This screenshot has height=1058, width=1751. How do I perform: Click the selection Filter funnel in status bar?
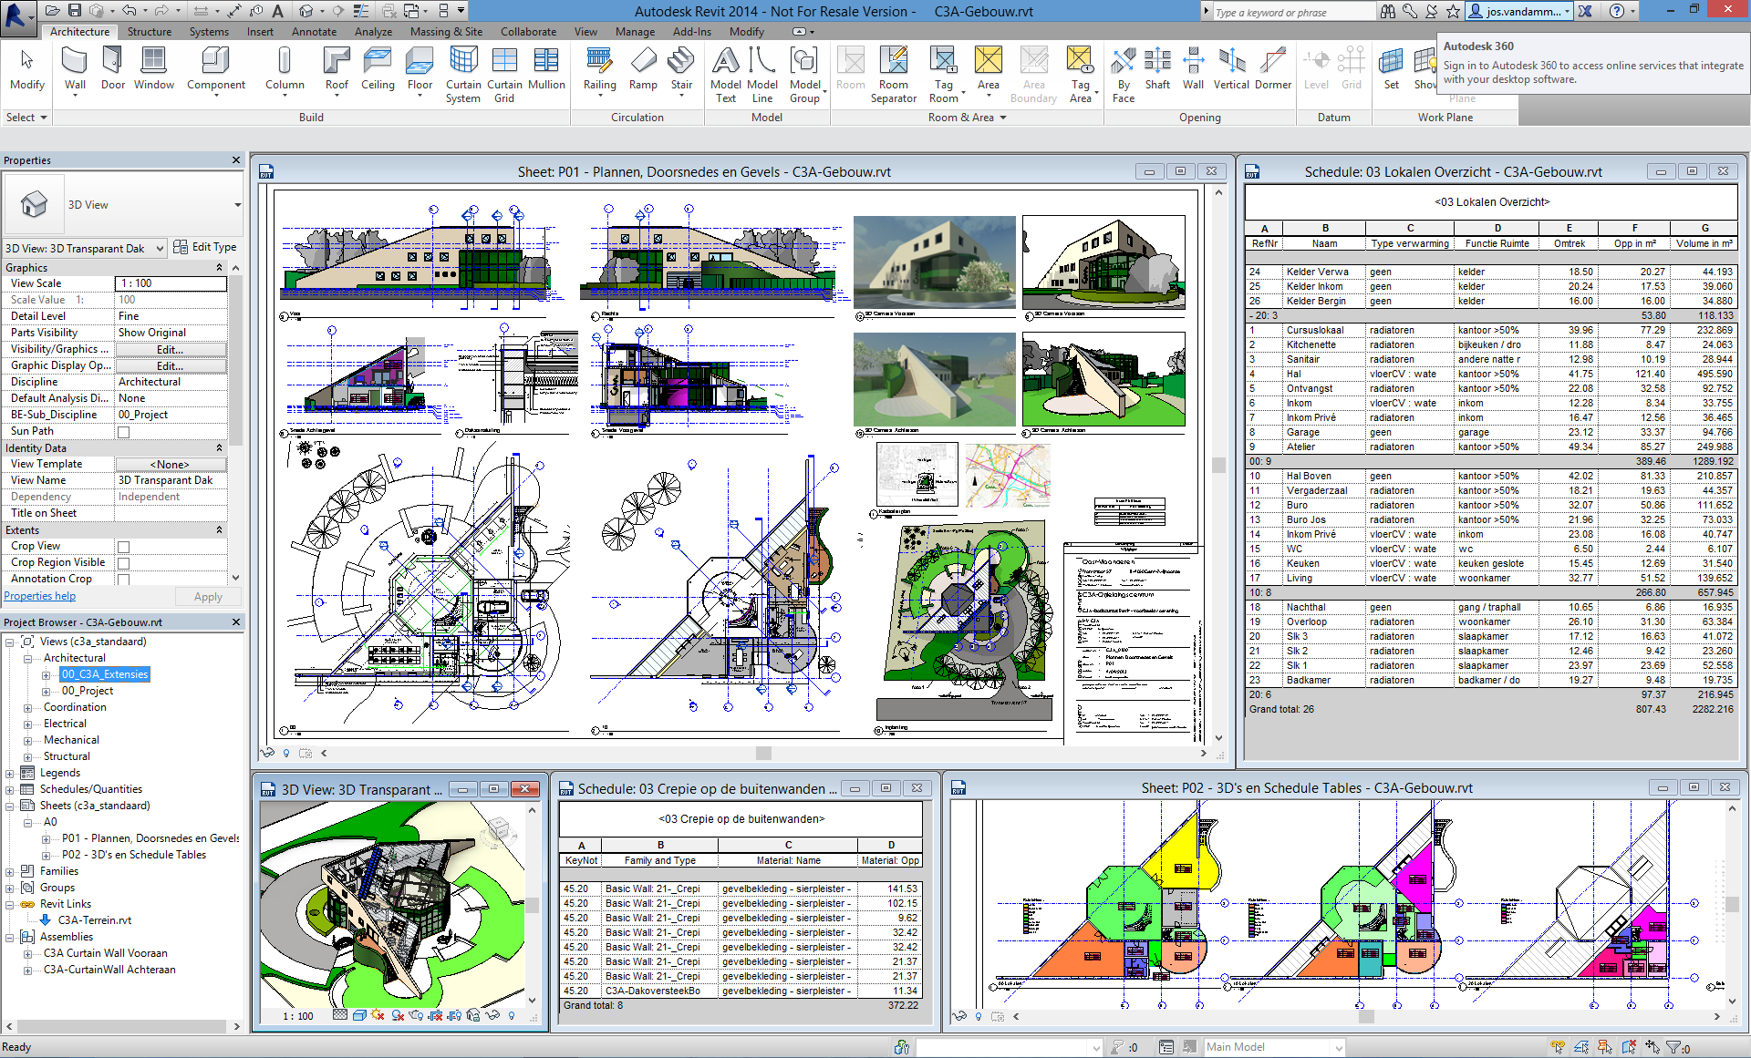(x=1673, y=1048)
